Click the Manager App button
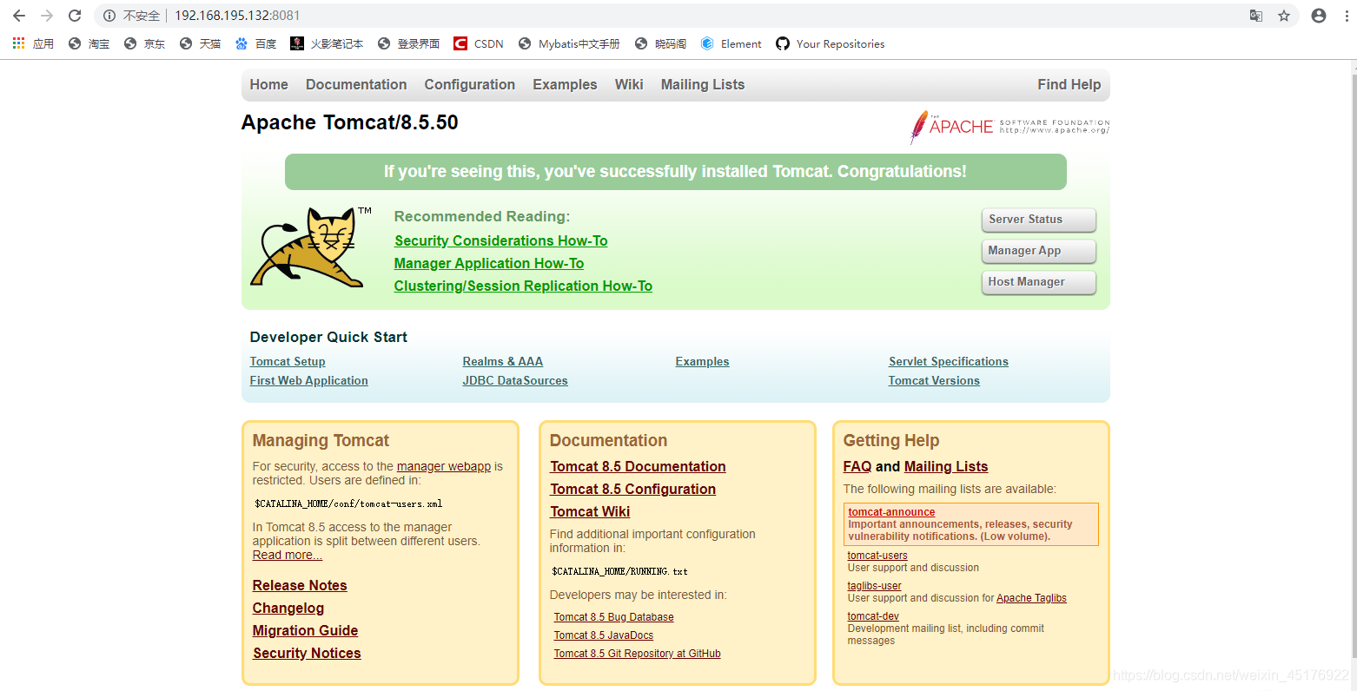Image resolution: width=1357 pixels, height=691 pixels. click(1038, 251)
